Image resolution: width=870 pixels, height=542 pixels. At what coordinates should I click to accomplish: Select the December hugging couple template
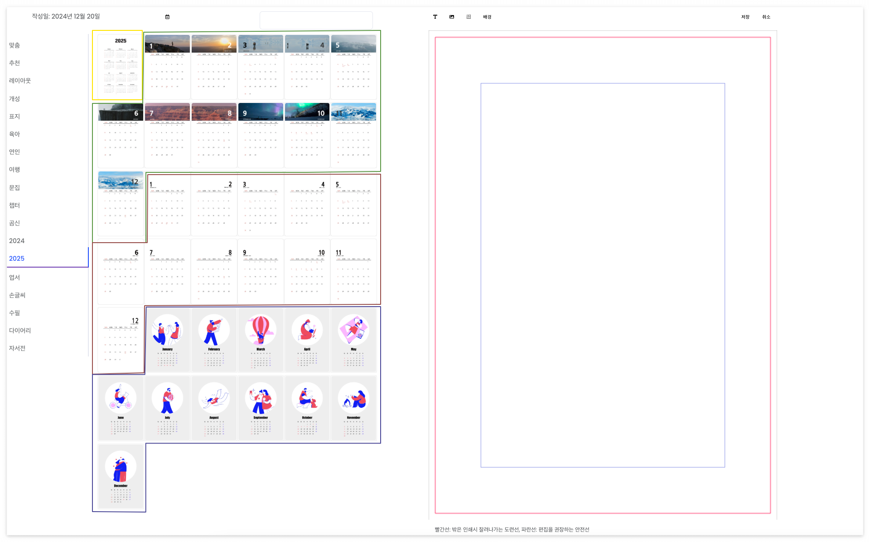pyautogui.click(x=121, y=476)
